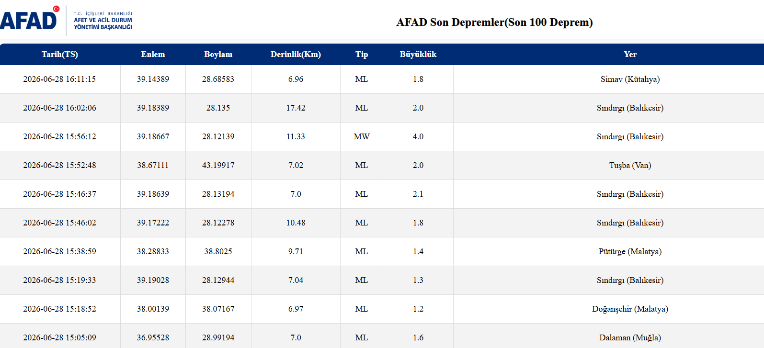
Task: Click the longitude 28.13194
Action: [218, 194]
